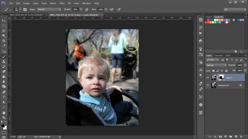
Task: Open the History panel icon
Action: [x=201, y=28]
